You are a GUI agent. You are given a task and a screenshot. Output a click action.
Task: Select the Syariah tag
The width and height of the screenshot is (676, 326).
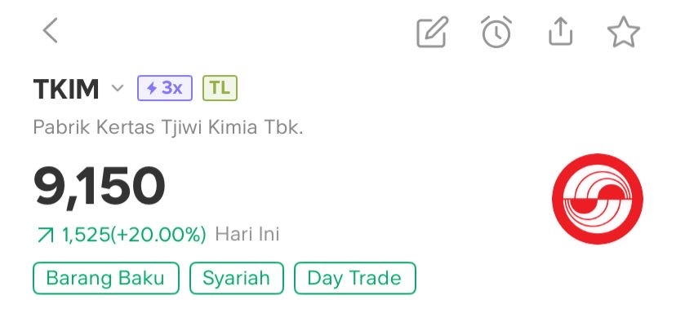pyautogui.click(x=237, y=278)
